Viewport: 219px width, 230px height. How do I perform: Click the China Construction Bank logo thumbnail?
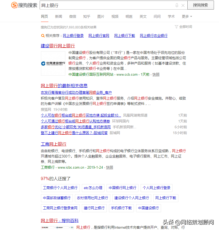click(53, 63)
